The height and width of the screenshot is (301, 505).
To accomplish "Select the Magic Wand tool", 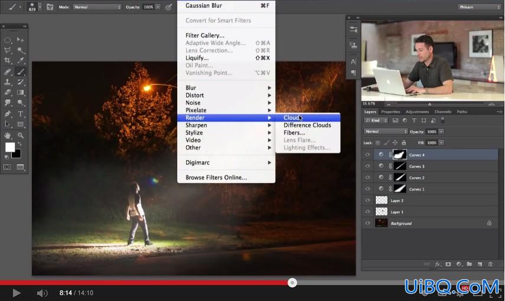I will [20, 50].
